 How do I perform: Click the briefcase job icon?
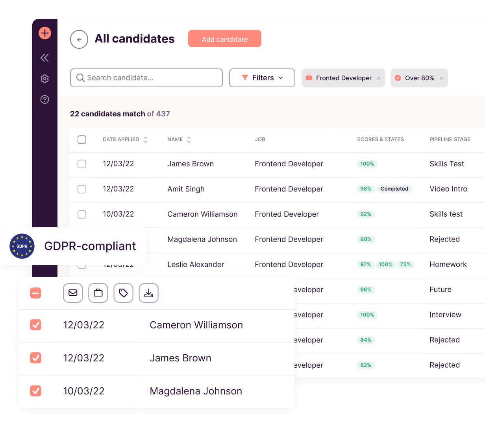coord(98,293)
